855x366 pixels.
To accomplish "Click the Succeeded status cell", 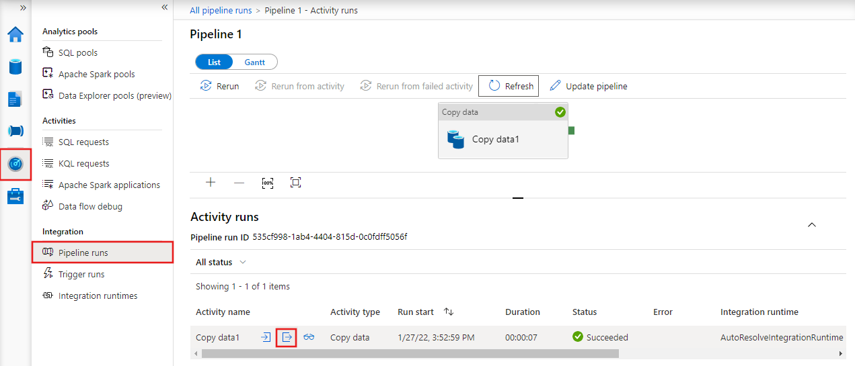I will coord(600,337).
